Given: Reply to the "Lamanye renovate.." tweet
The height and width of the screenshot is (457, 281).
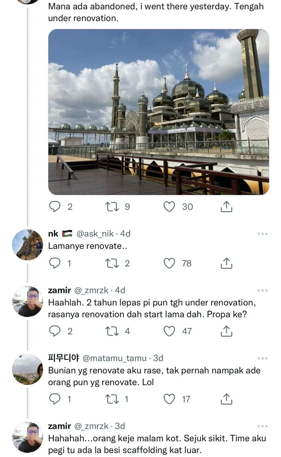Looking at the screenshot, I should click(54, 263).
